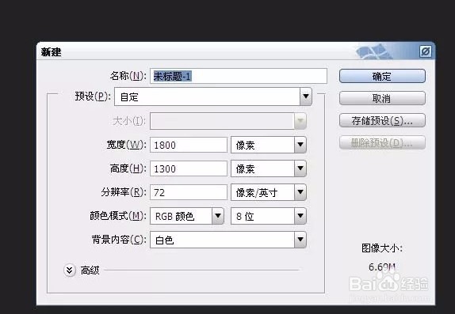The image size is (455, 314).
Task: Click the 确定 button
Action: [x=382, y=76]
